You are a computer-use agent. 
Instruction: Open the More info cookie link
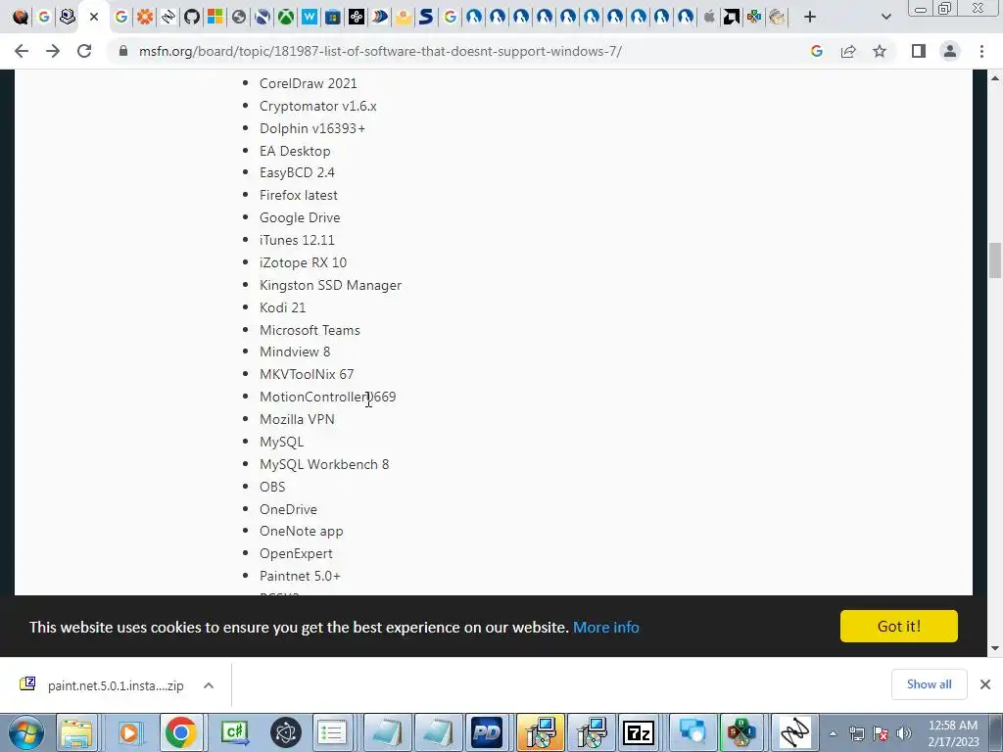[x=605, y=627]
